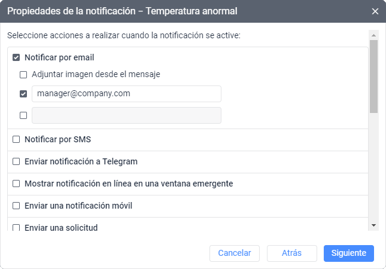The height and width of the screenshot is (269, 386).
Task: Check Enviar una notificación móvil
Action: point(16,206)
